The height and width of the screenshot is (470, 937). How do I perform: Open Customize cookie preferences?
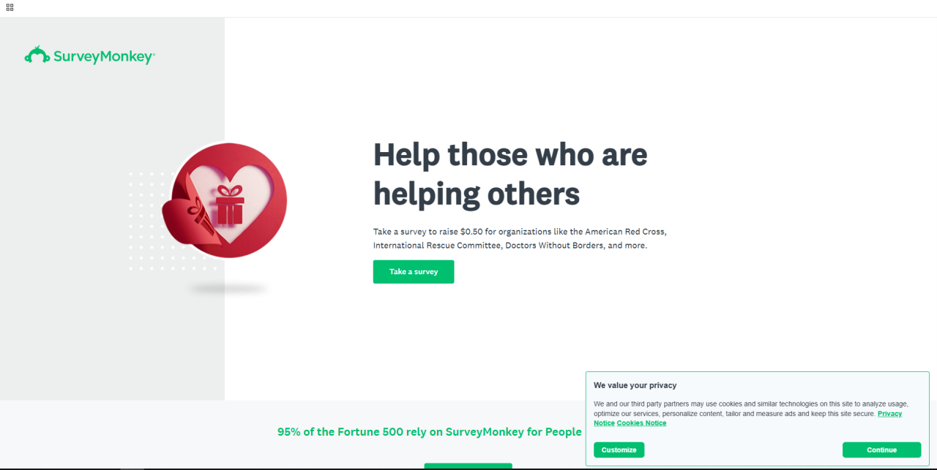(619, 450)
